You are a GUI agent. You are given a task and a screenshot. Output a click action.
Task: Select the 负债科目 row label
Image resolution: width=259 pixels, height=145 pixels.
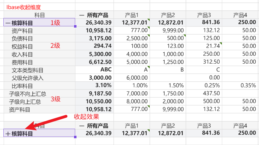point(22,39)
